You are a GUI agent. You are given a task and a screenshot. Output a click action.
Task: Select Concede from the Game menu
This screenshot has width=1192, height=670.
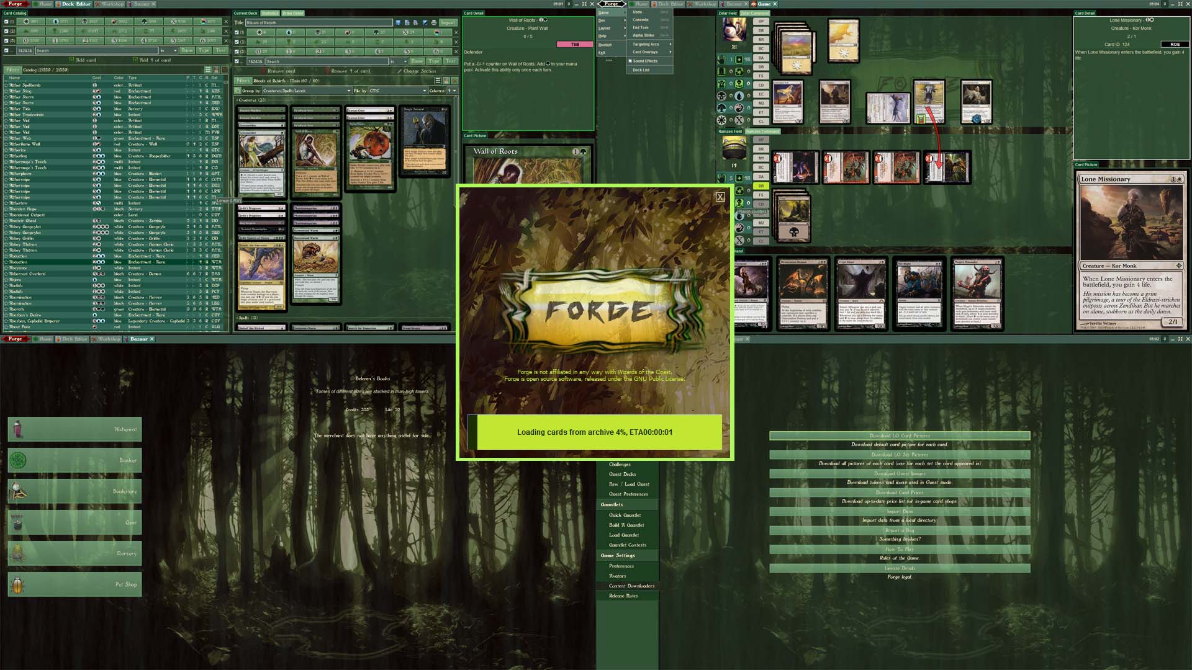tap(641, 20)
